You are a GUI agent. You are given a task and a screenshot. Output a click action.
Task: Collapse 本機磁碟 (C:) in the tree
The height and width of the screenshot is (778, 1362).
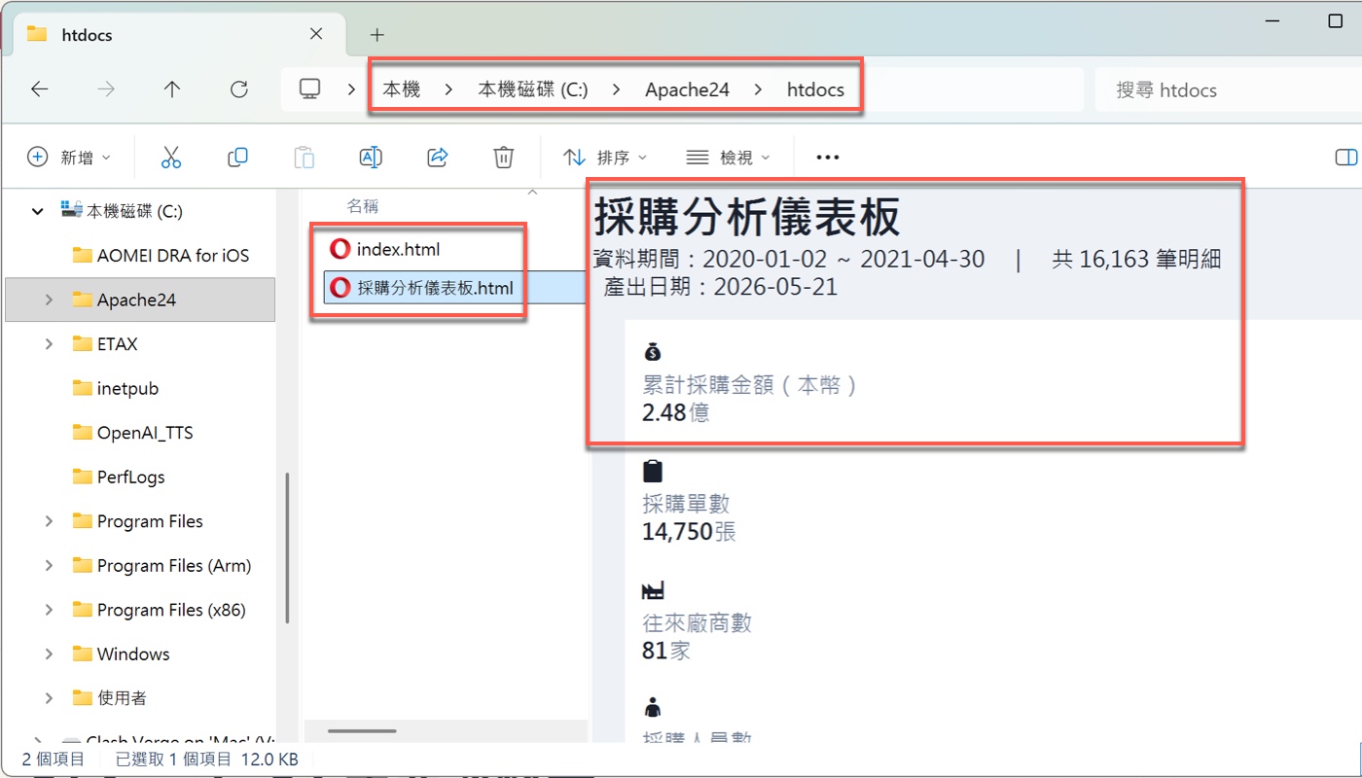37,211
